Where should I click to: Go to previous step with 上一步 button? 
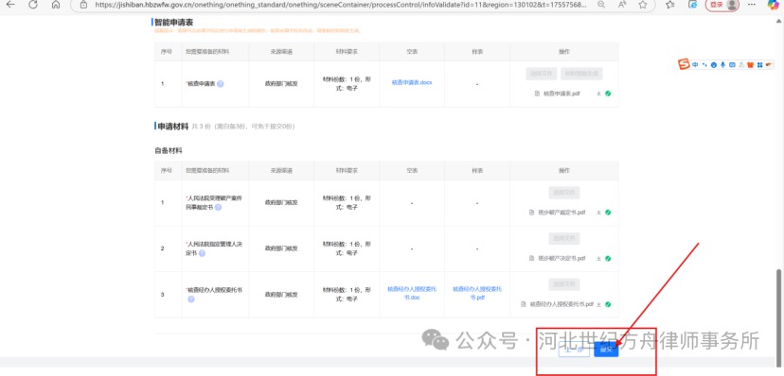[574, 350]
